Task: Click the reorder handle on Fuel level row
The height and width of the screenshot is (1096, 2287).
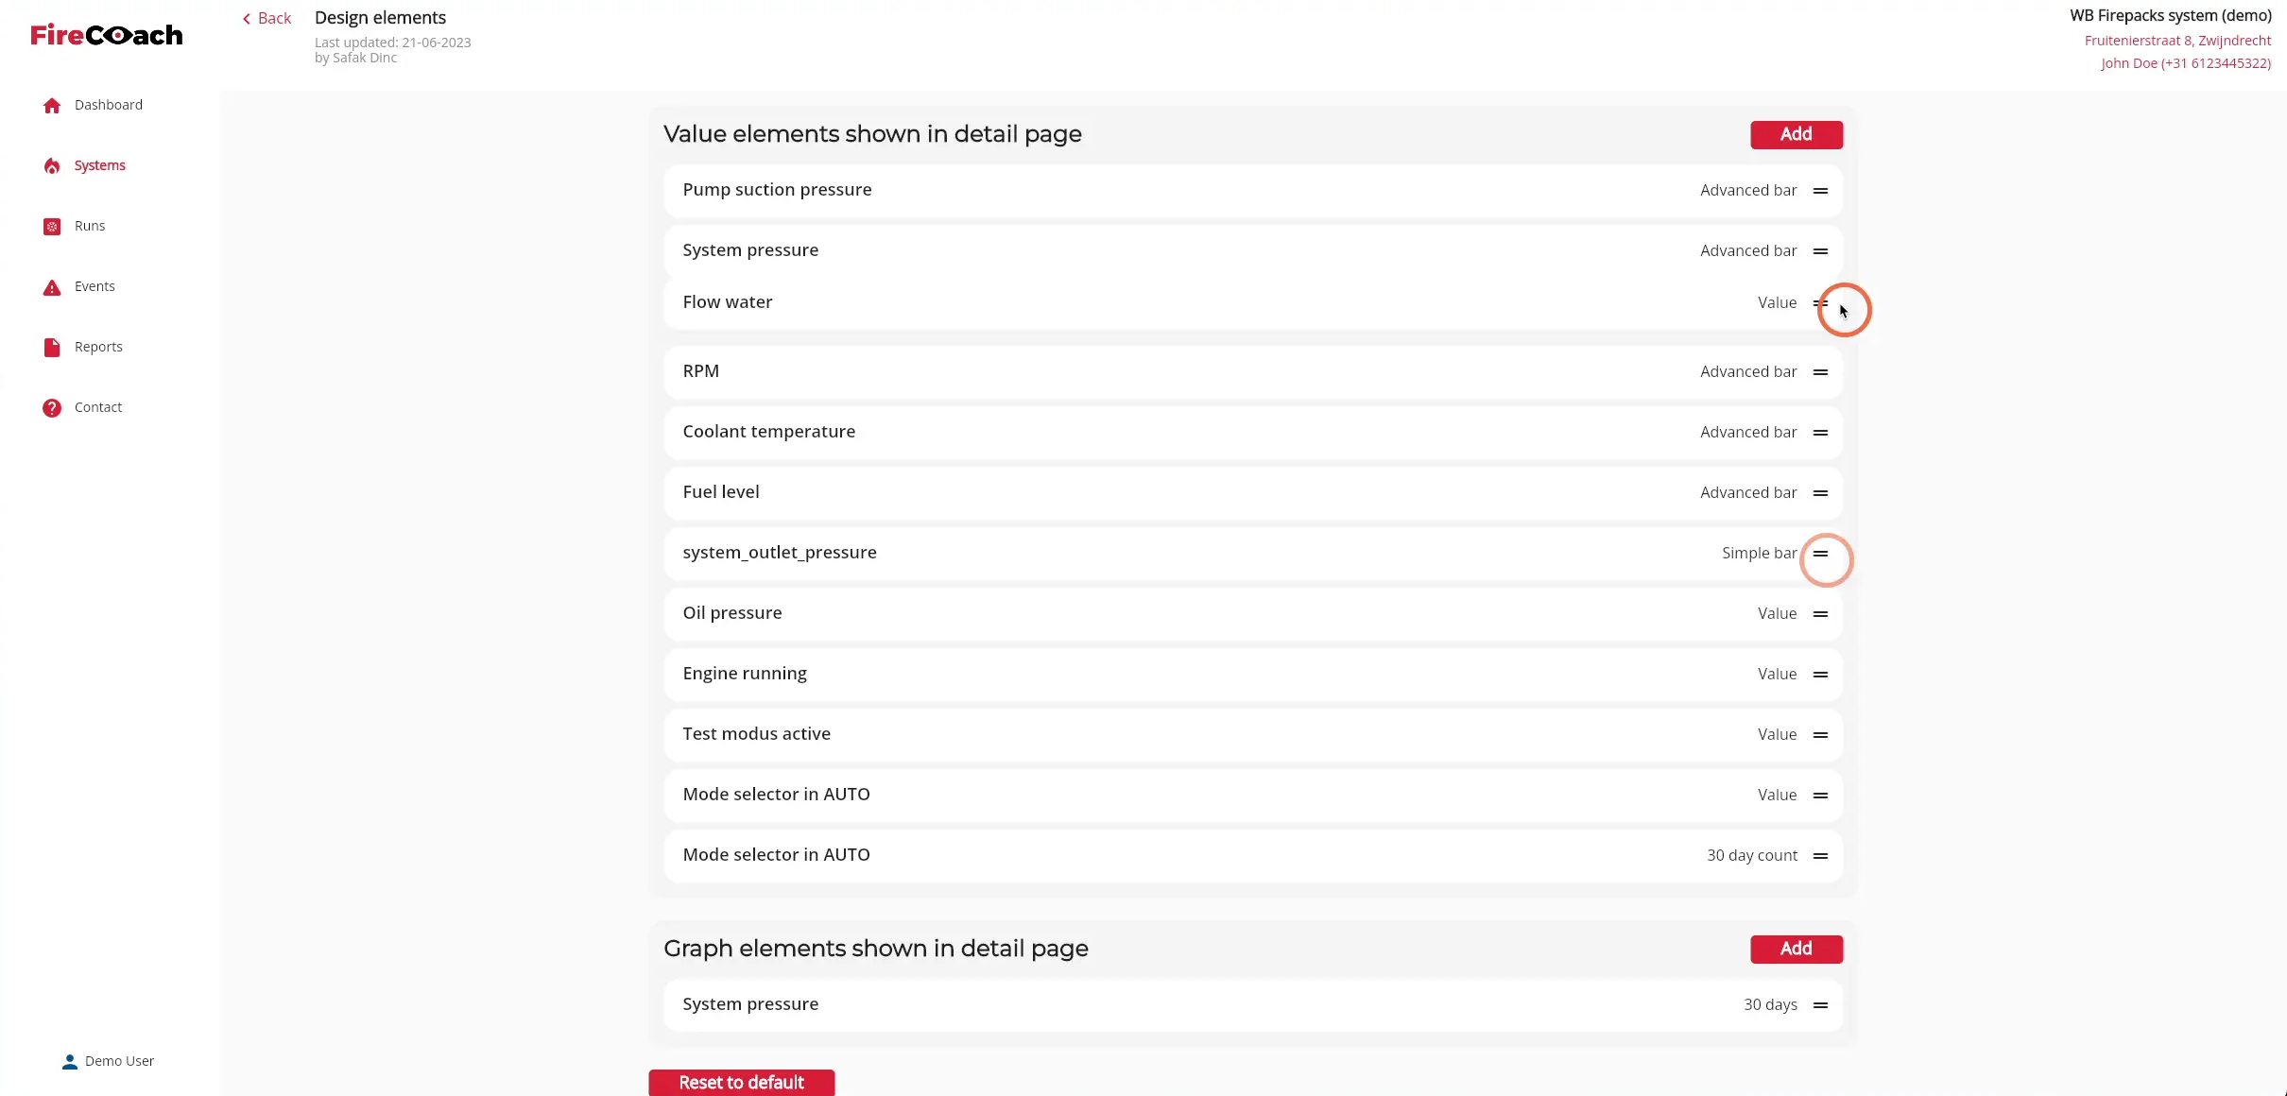Action: [1820, 493]
